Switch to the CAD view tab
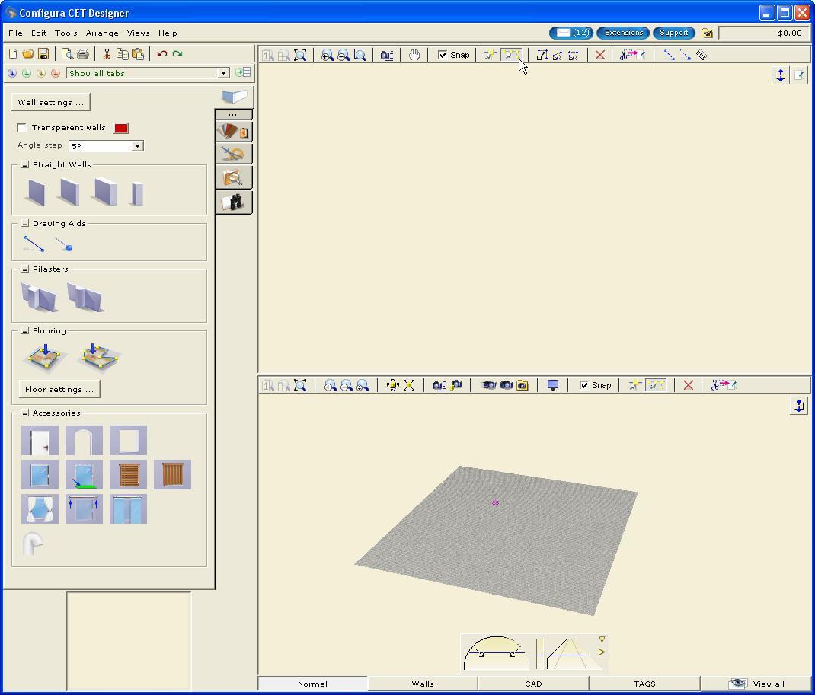 pyautogui.click(x=533, y=684)
